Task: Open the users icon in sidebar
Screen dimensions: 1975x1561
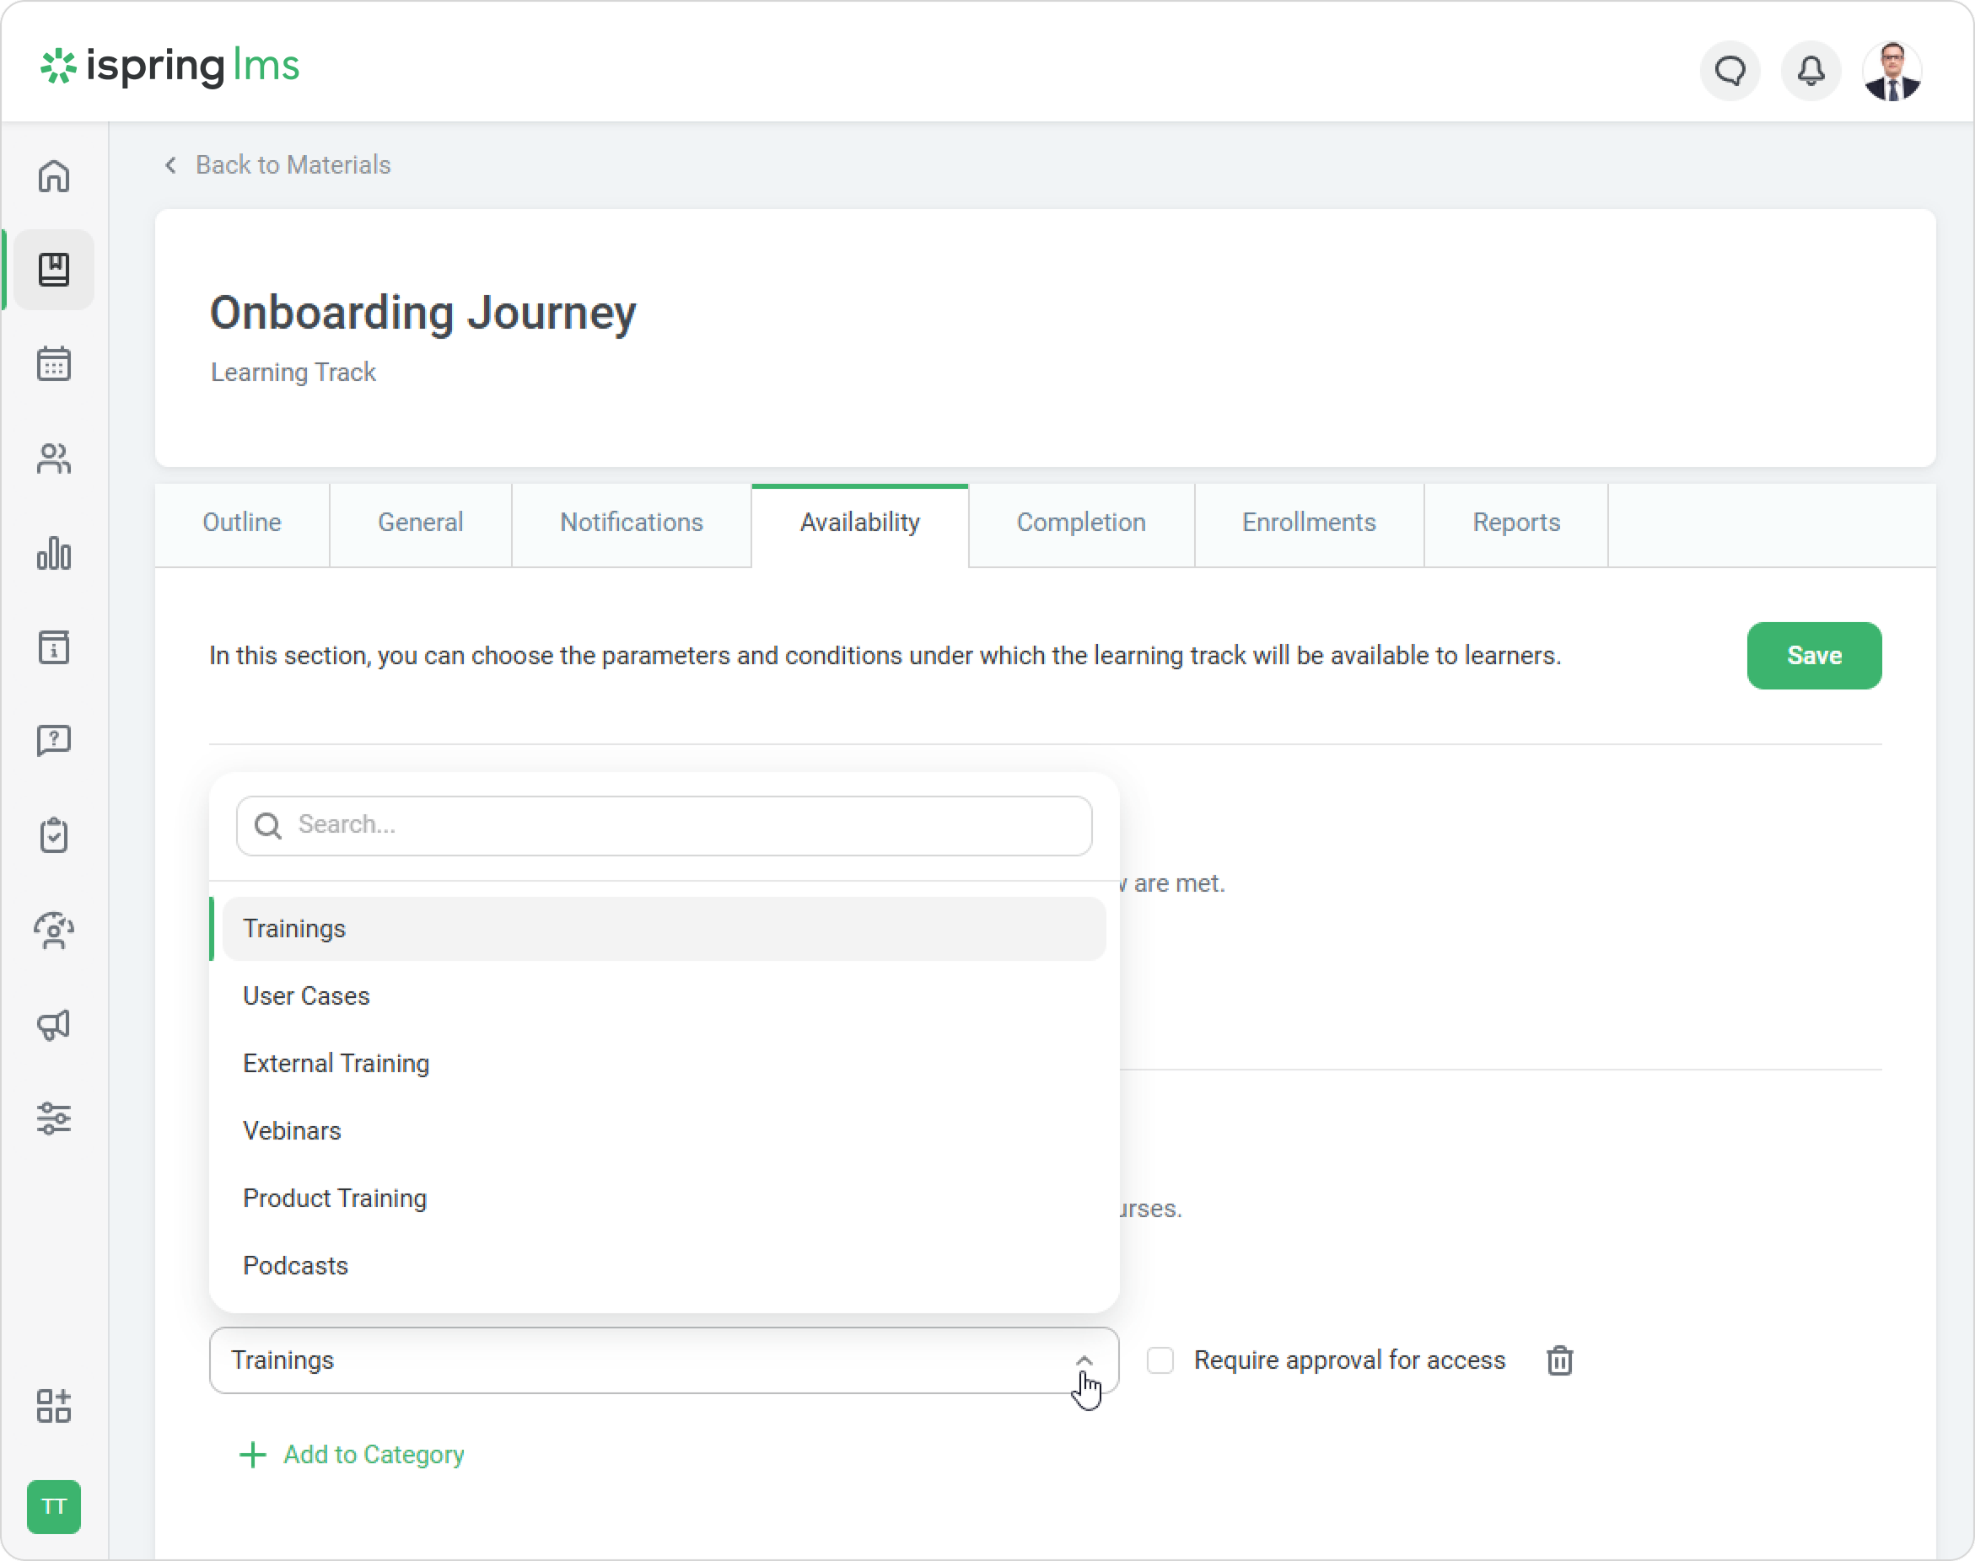Action: [x=54, y=459]
